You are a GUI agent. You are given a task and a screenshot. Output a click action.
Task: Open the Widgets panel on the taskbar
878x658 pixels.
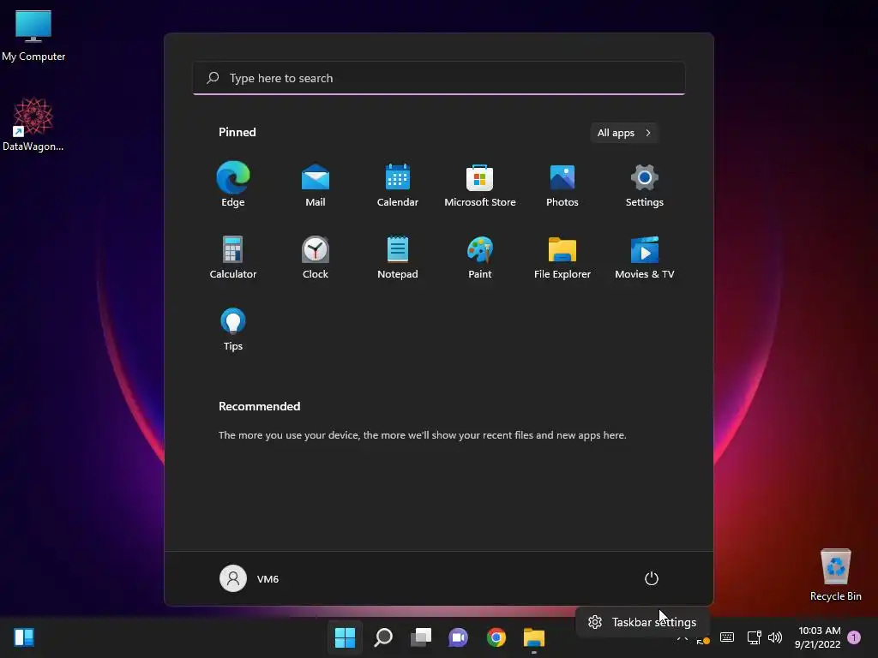click(x=24, y=637)
